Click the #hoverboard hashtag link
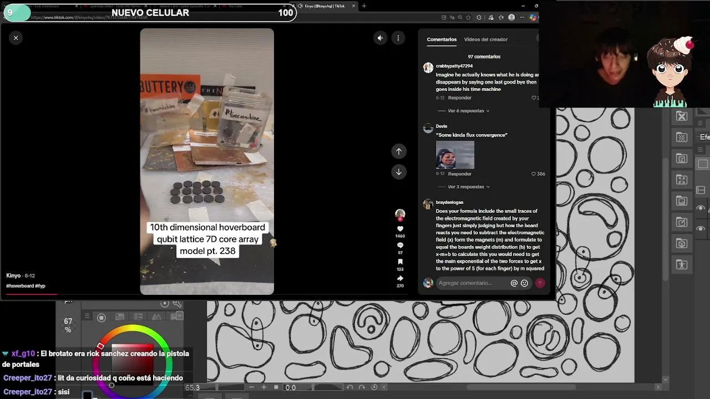The height and width of the screenshot is (399, 710). point(20,286)
